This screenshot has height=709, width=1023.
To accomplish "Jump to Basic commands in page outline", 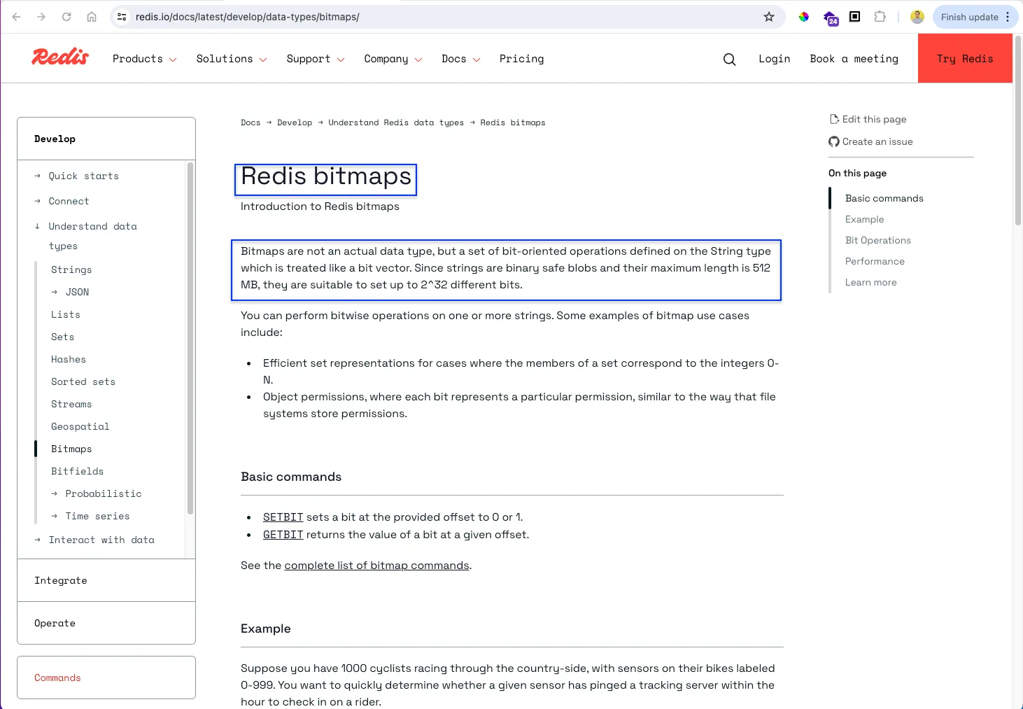I will tap(884, 198).
